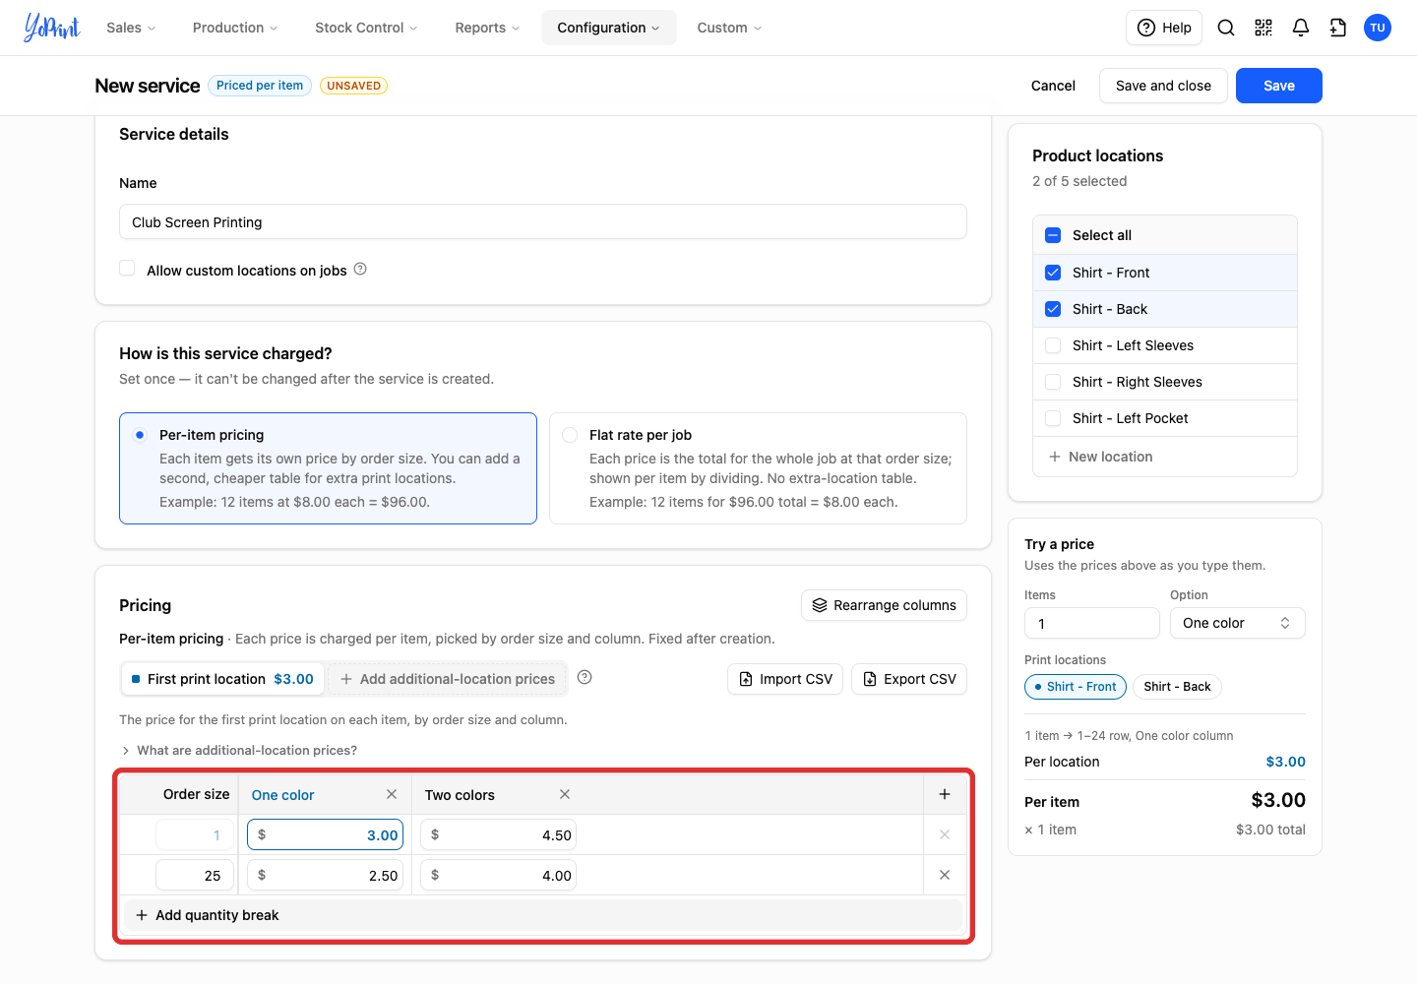
Task: Open the QR code scanner icon
Action: [x=1263, y=28]
